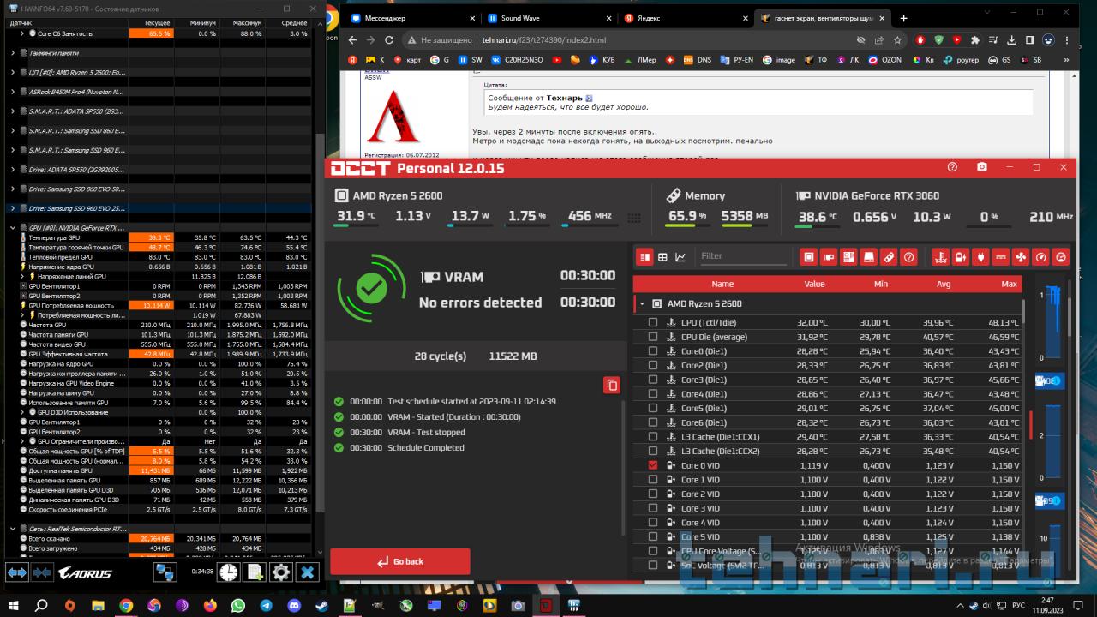Take an OCCT screenshot with the camera icon
1097x617 pixels.
[982, 167]
